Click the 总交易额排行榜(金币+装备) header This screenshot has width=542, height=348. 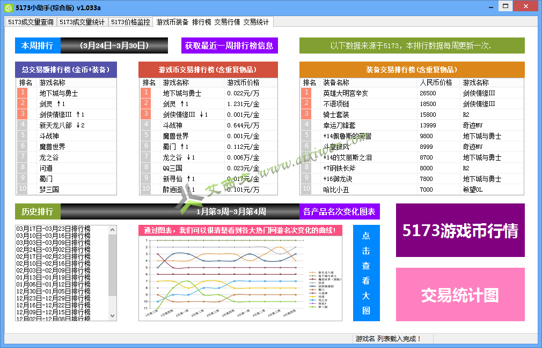pyautogui.click(x=66, y=70)
